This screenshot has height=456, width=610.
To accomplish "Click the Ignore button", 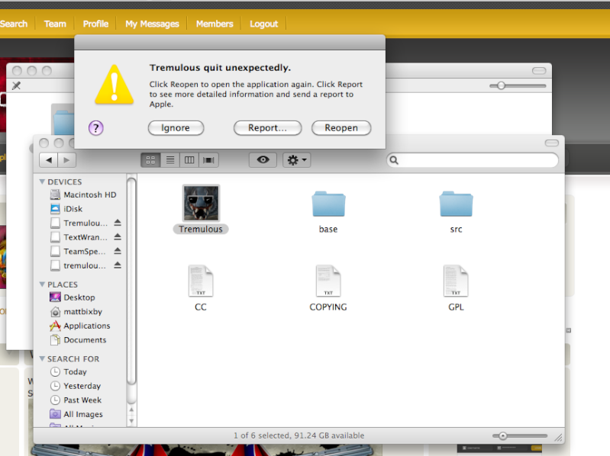I will pos(176,128).
